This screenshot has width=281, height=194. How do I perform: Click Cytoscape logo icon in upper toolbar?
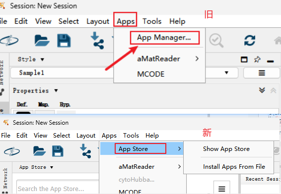9,41
